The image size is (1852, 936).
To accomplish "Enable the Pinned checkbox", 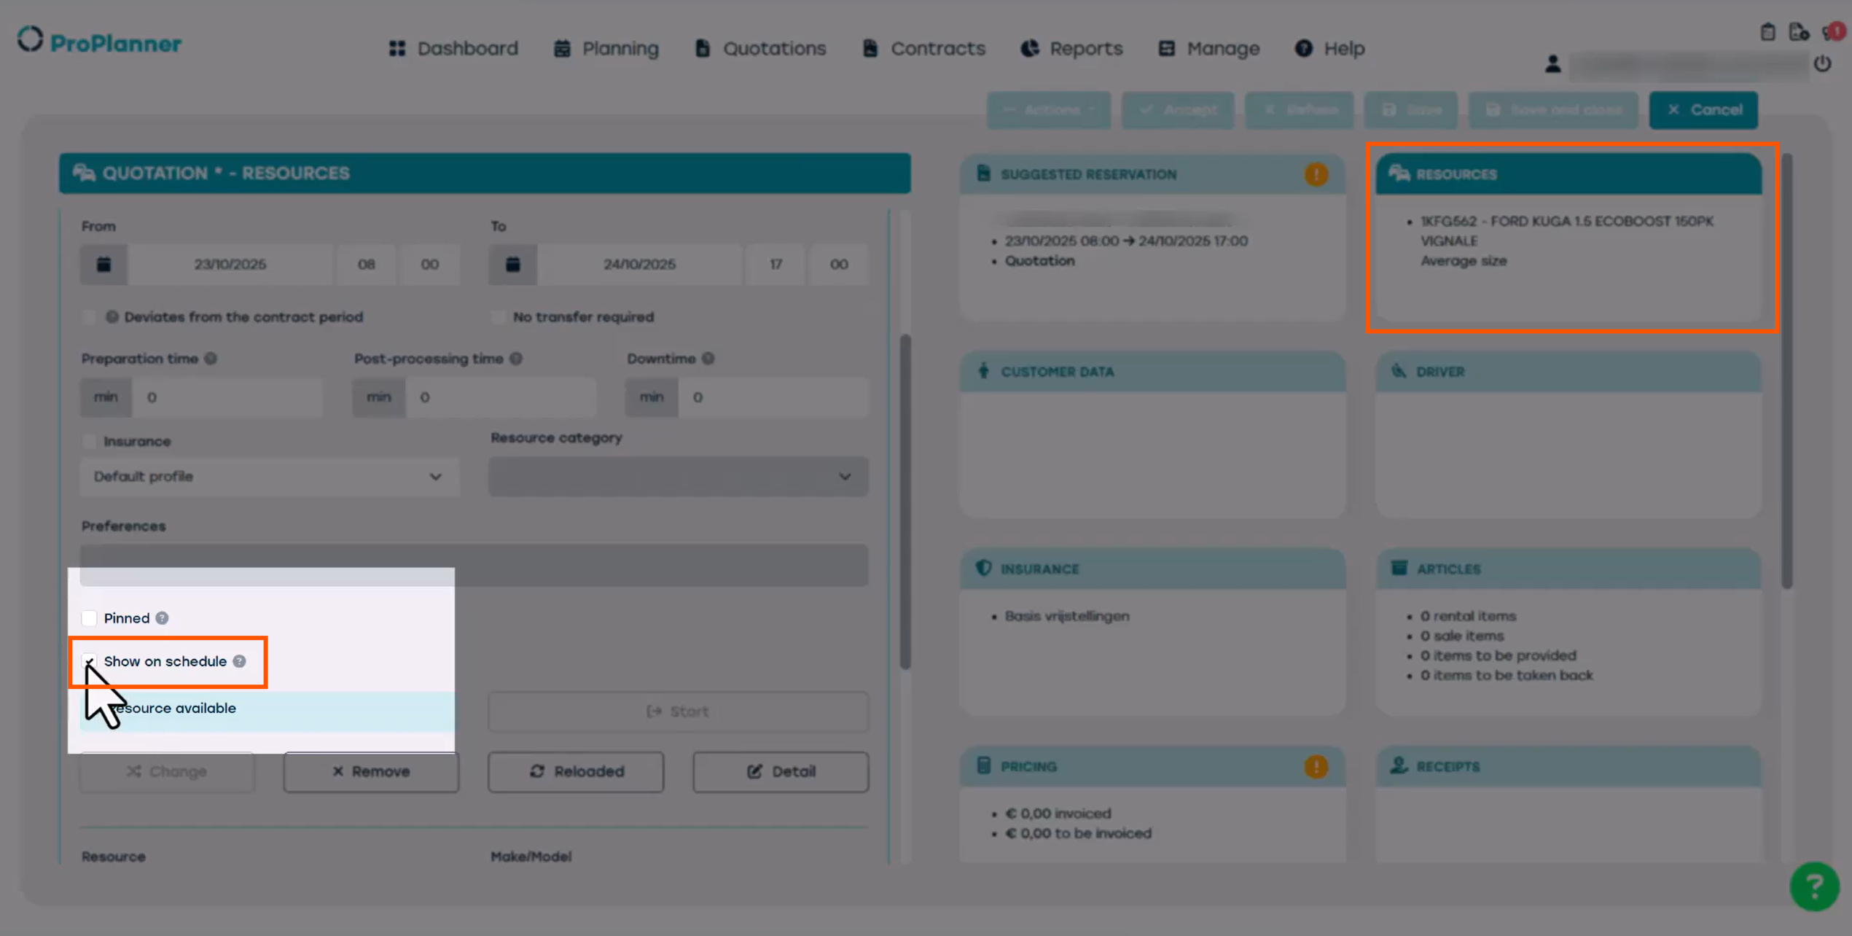I will (89, 618).
